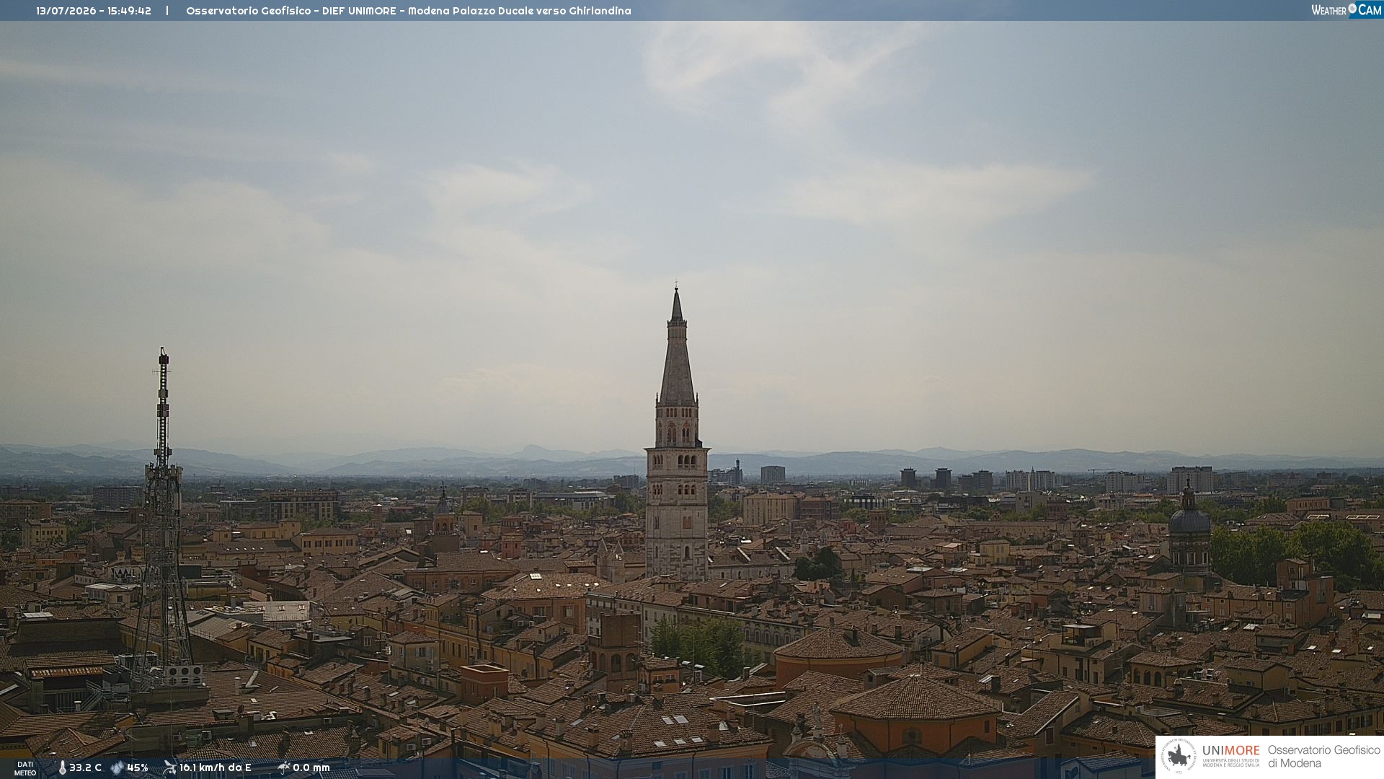Viewport: 1384px width, 779px height.
Task: Click the timestamp 13/07/2026 - 15:49:42
Action: click(94, 11)
